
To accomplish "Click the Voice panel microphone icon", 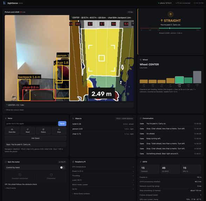I will coord(6,118).
